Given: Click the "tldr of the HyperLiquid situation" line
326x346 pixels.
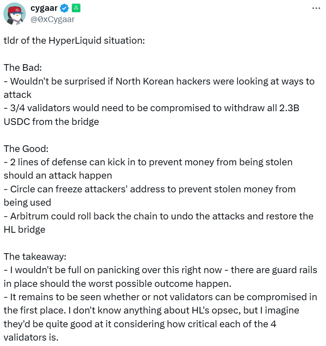Looking at the screenshot, I should point(74,41).
